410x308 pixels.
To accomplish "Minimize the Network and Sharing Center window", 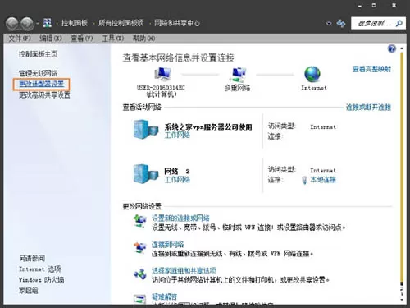I will pos(360,6).
